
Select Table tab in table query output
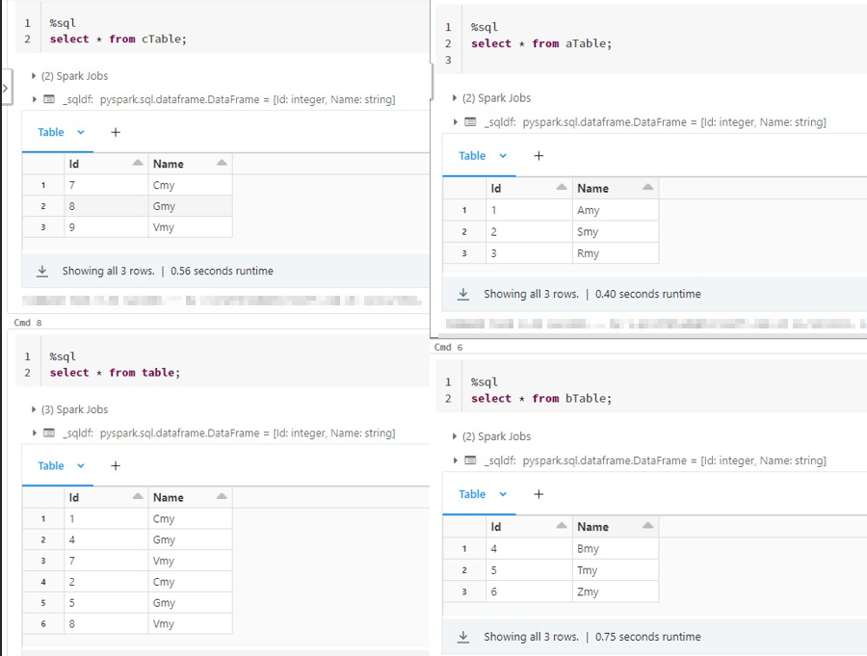pyautogui.click(x=50, y=466)
